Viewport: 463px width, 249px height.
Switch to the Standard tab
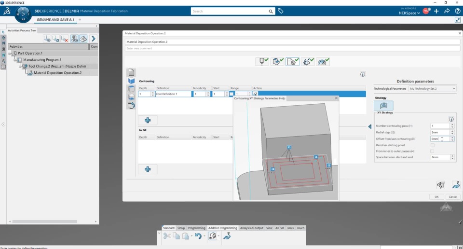click(x=169, y=228)
